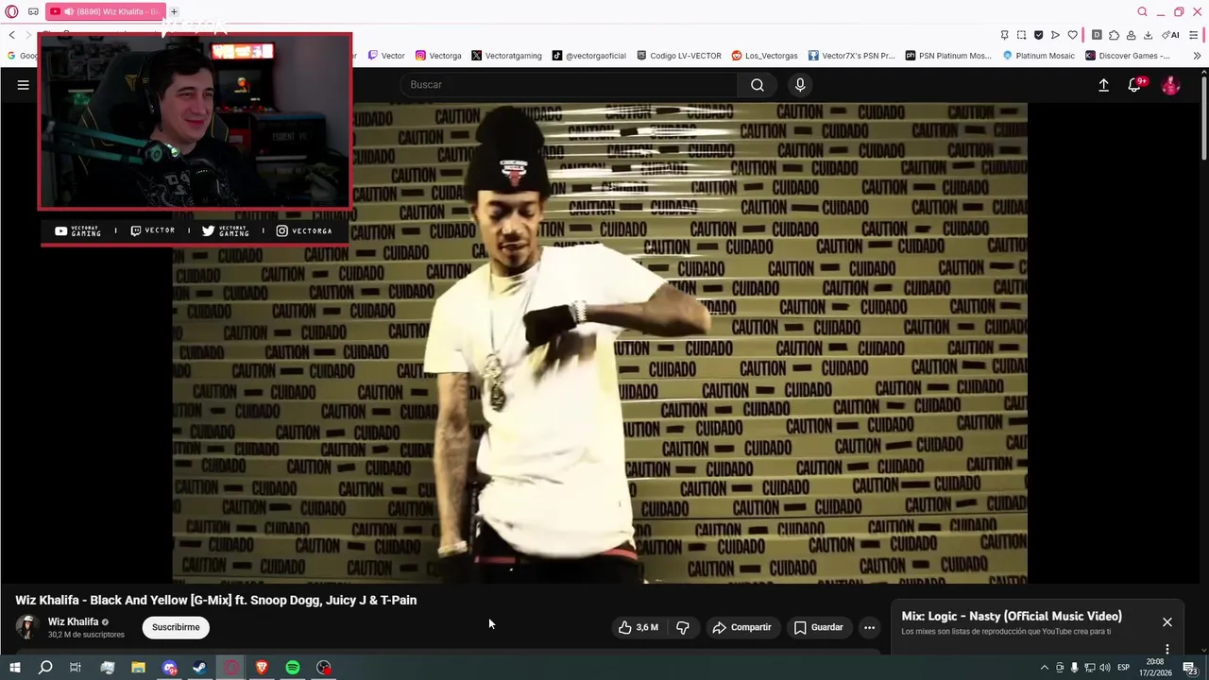The height and width of the screenshot is (680, 1209).
Task: Open the YouTube account avatar menu
Action: (1170, 85)
